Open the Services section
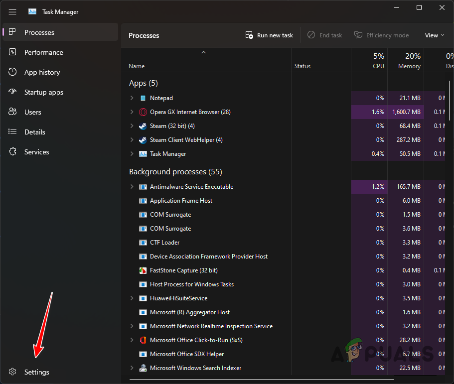Viewport: 454px width, 384px height. 36,152
